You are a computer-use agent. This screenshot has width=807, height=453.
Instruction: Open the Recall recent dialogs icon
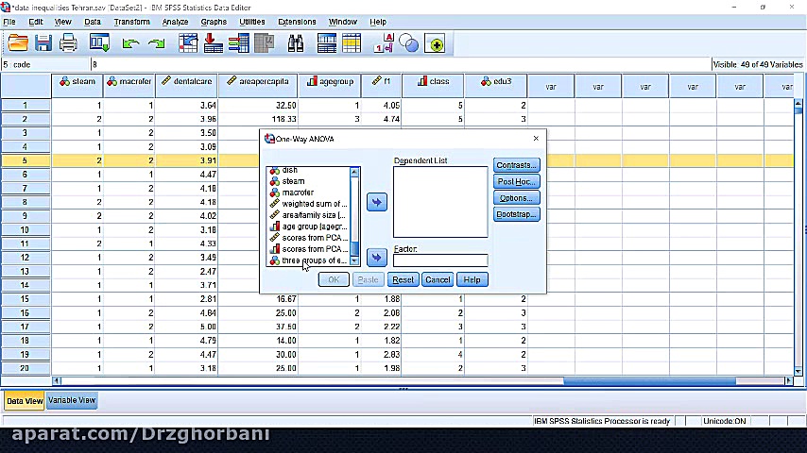pyautogui.click(x=99, y=43)
